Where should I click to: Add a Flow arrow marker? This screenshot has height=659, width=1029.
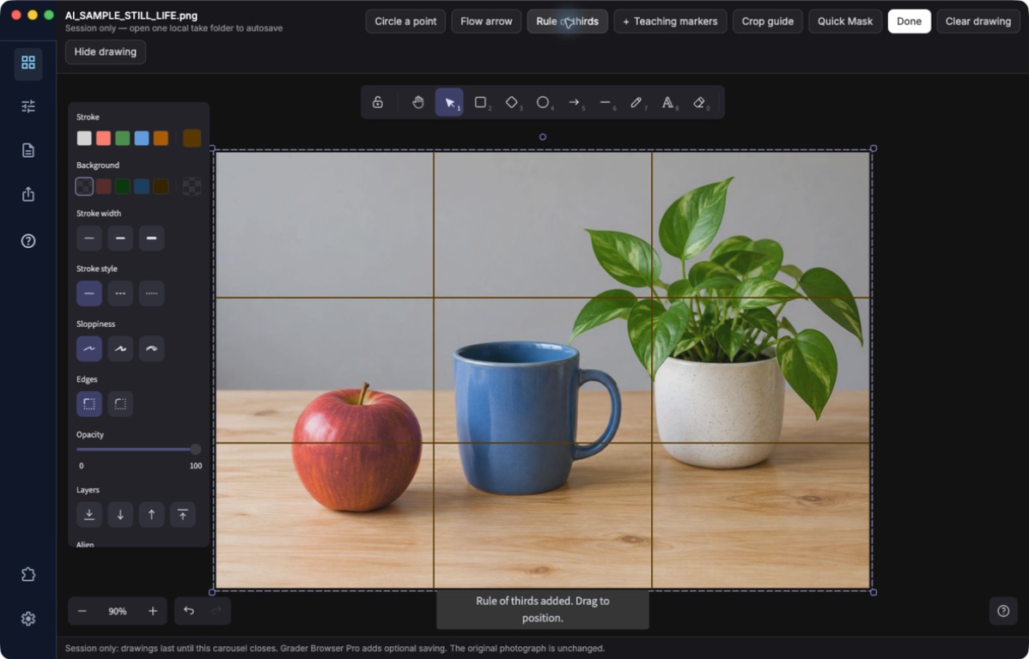486,21
